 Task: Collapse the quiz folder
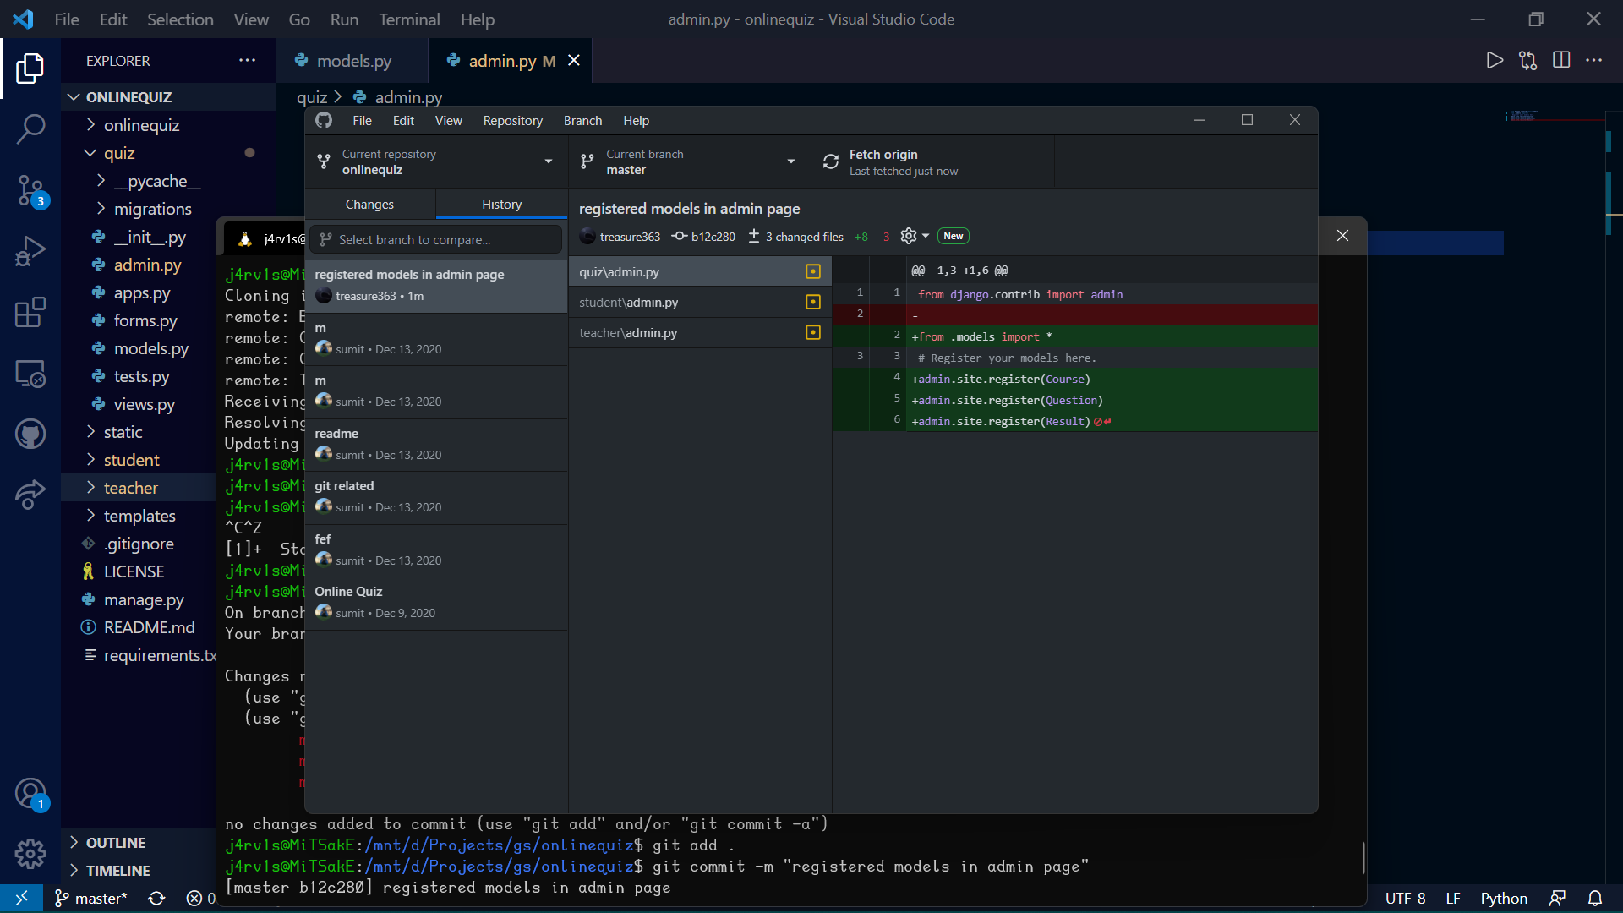click(x=119, y=153)
